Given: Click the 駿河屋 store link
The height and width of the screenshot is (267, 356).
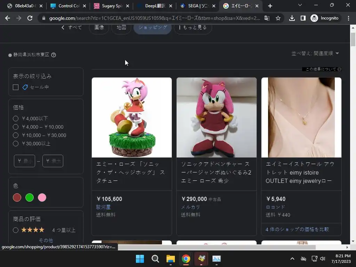Looking at the screenshot, I should 103,207.
